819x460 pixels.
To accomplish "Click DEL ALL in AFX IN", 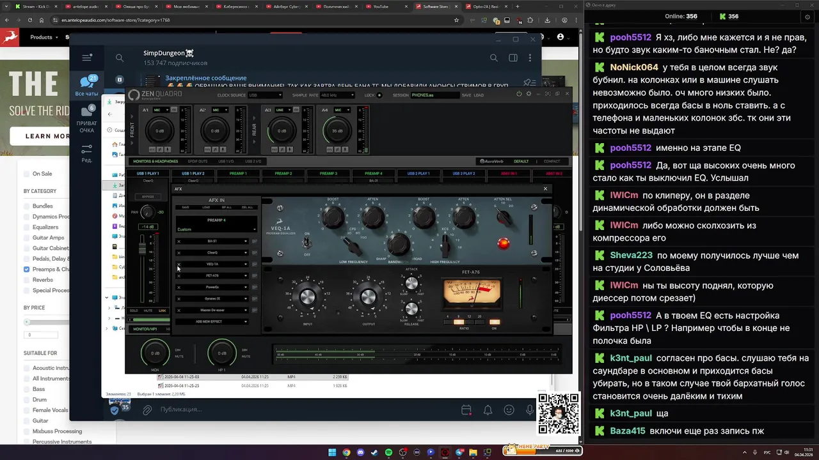I will tap(247, 207).
